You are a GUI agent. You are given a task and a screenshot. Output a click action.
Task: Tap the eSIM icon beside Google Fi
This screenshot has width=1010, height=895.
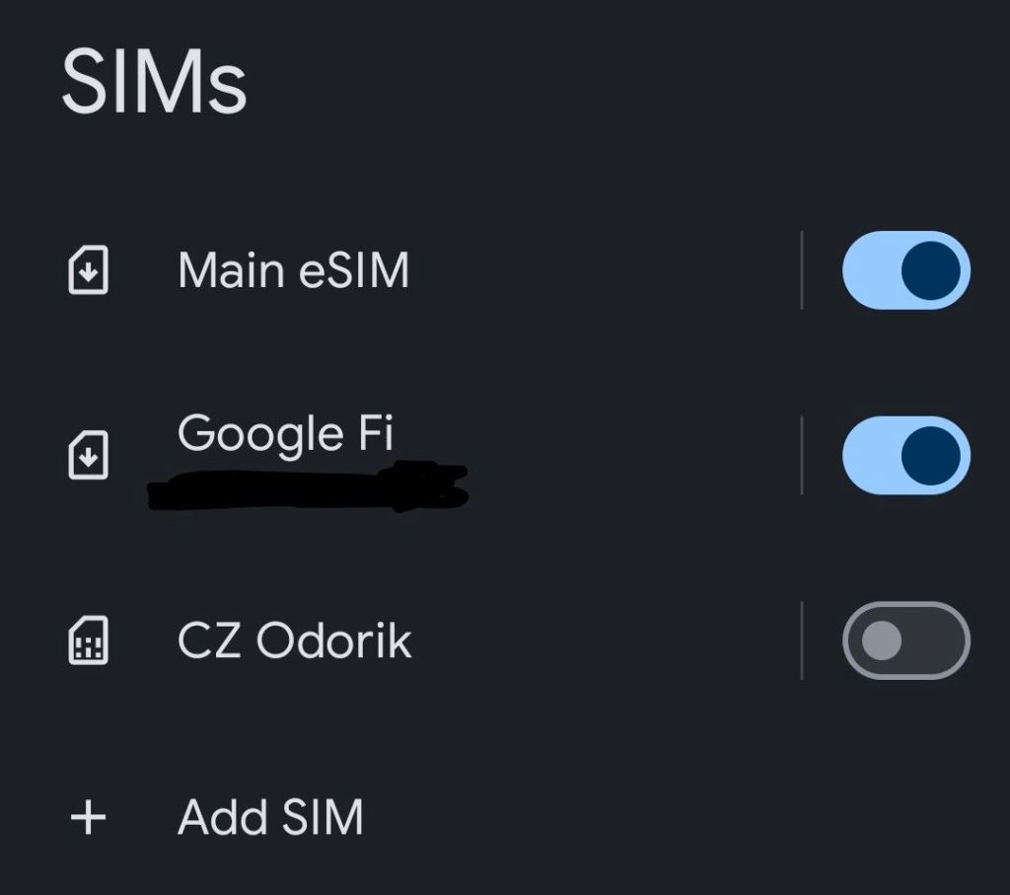89,457
